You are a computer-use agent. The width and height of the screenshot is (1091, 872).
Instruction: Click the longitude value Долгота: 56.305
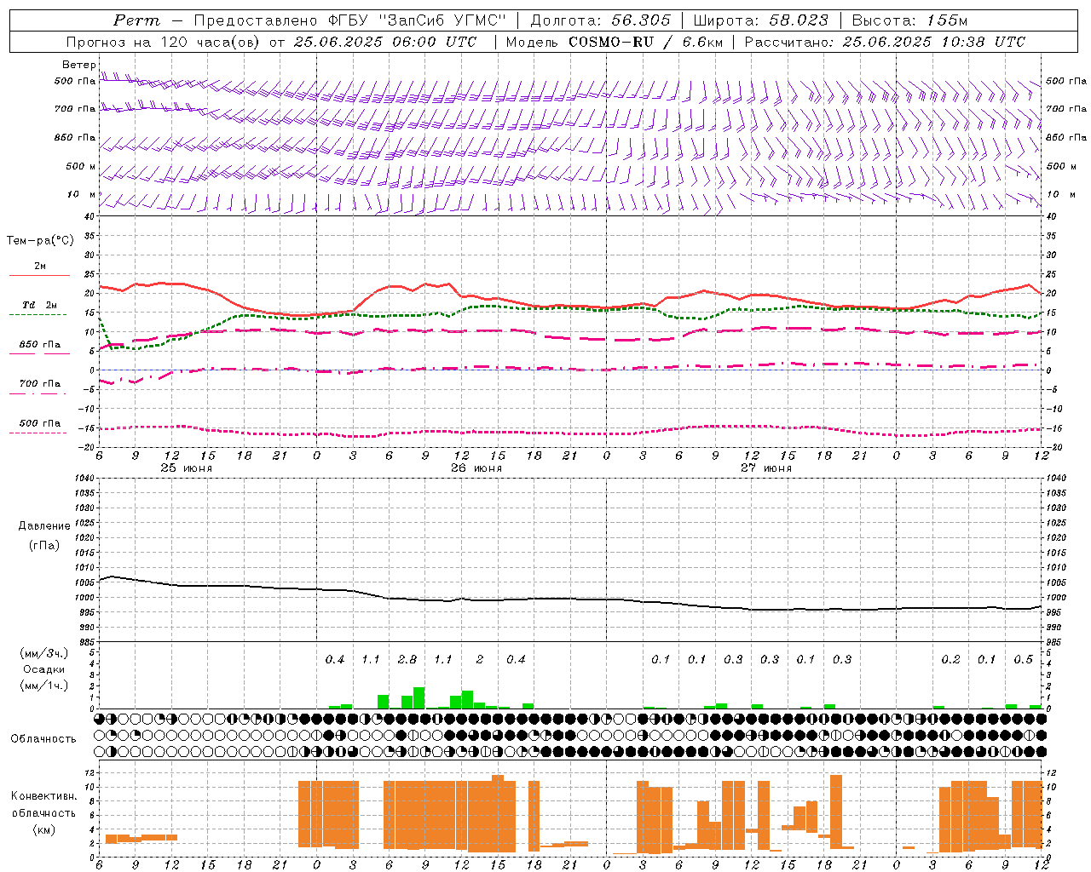(600, 20)
